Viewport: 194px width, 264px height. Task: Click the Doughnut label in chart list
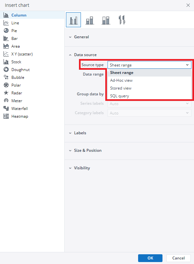click(20, 69)
